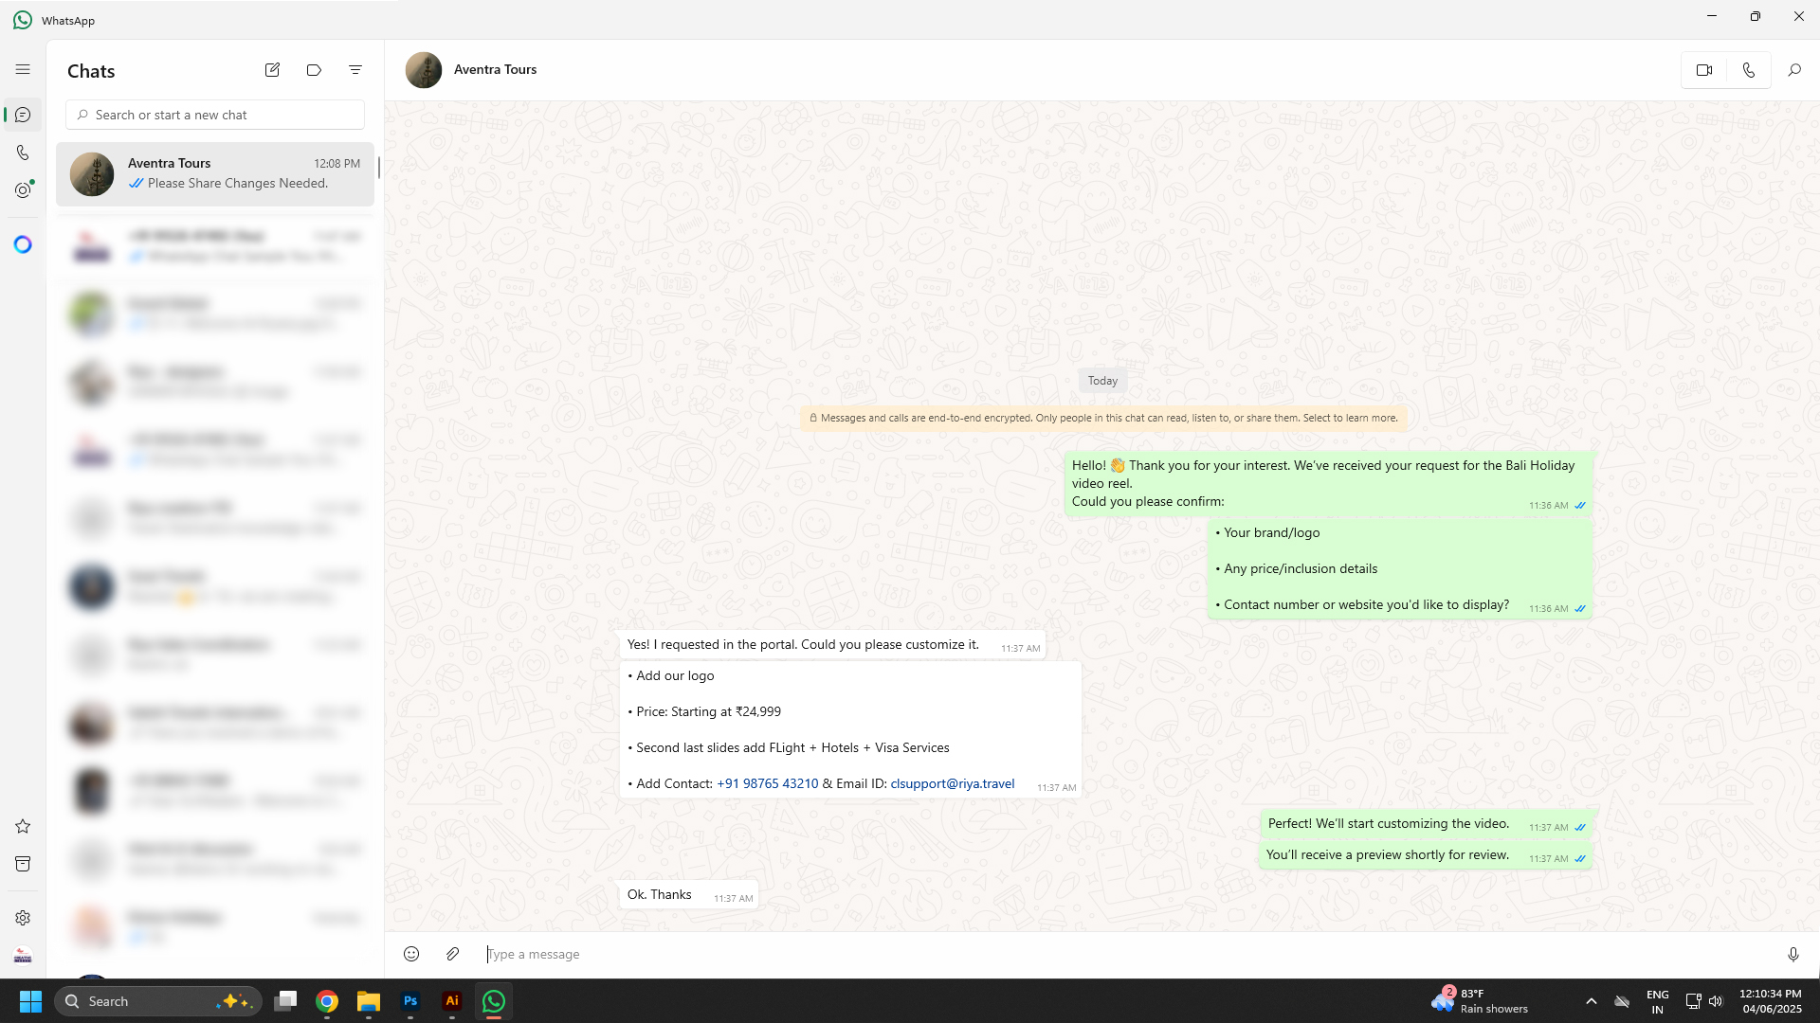Open Google Chrome from the taskbar
This screenshot has width=1820, height=1023.
point(327,1001)
